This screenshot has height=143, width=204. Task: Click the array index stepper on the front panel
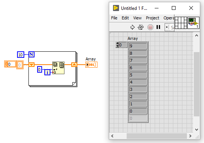tap(117, 45)
